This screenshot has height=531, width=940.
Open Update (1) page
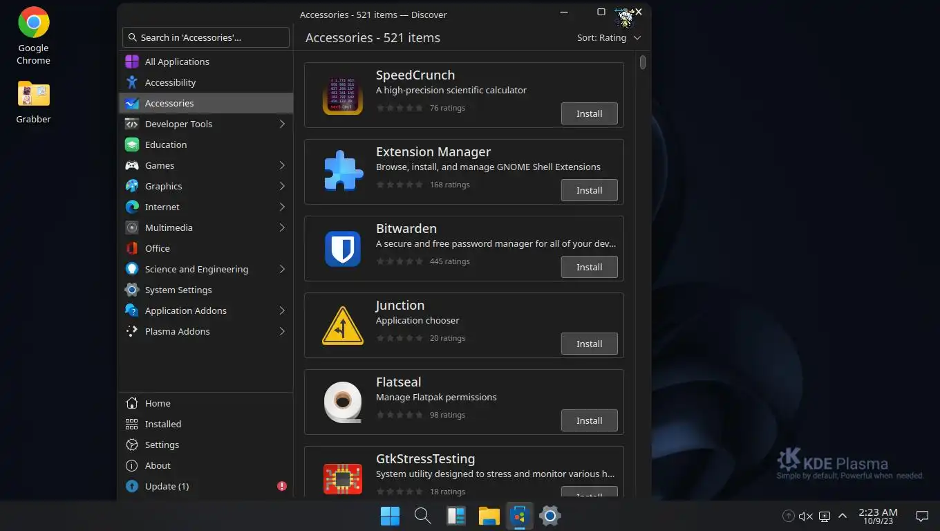(x=206, y=486)
